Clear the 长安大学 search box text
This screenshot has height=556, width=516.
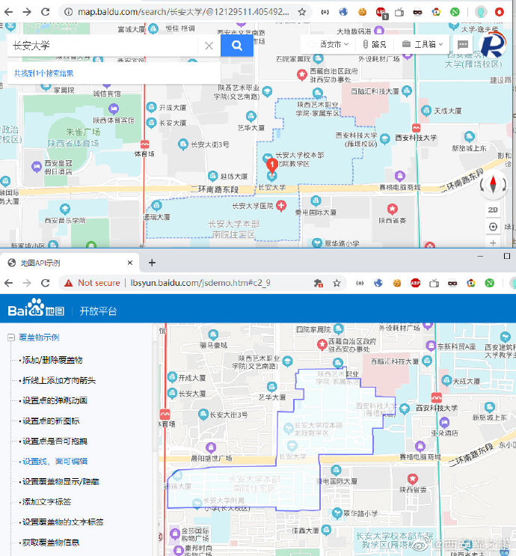pyautogui.click(x=209, y=46)
